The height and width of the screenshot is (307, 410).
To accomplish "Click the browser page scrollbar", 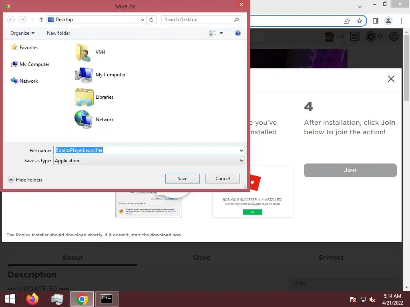I will tap(406, 68).
